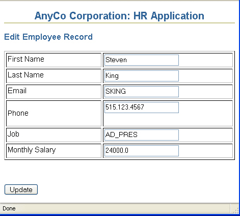Select the Monthly Salary field with 24000.0

click(x=142, y=151)
